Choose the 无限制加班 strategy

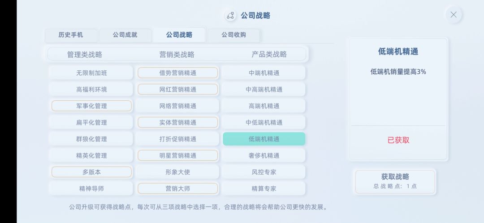[x=91, y=73]
